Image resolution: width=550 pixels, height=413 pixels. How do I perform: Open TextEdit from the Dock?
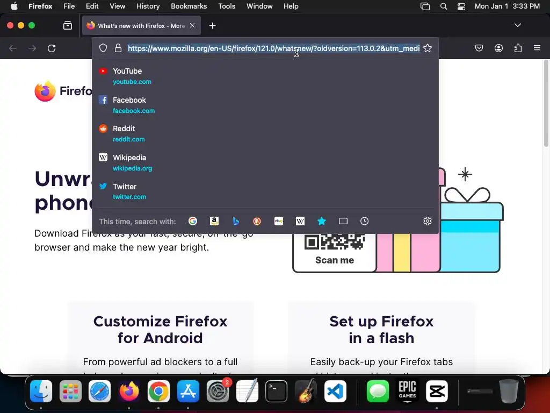247,391
